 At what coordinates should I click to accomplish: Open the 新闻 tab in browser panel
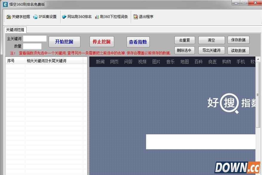click(100, 62)
